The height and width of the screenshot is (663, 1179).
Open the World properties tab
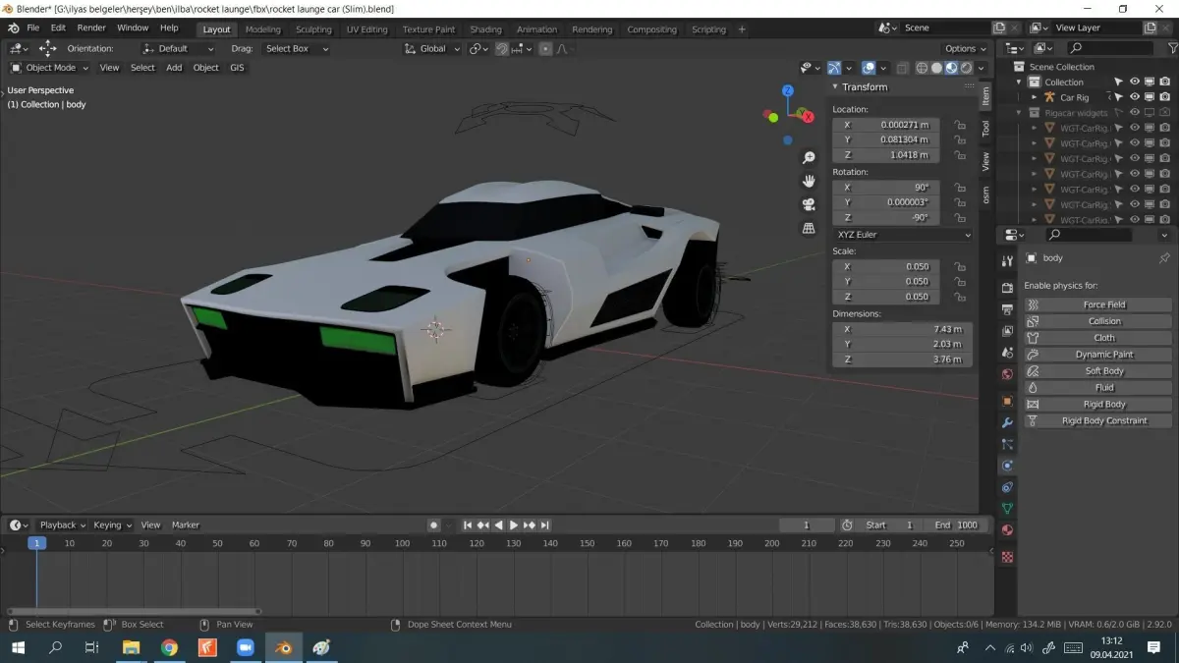coord(1007,374)
